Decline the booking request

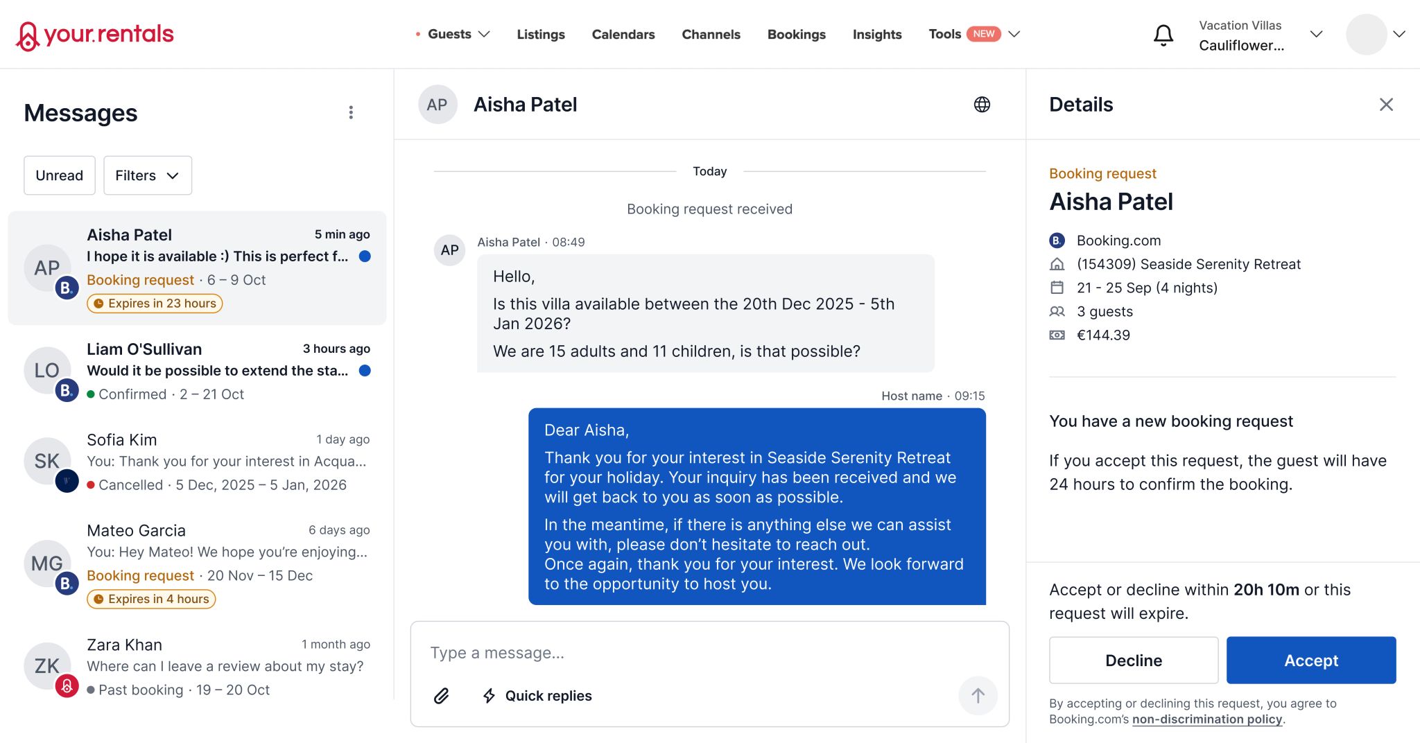point(1133,660)
